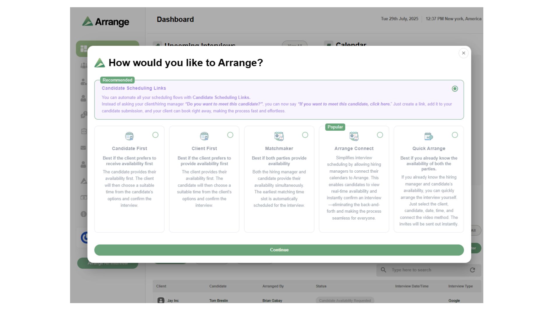Pick the Matchmaker radio option
Screen dimensions: 560x315
click(305, 135)
